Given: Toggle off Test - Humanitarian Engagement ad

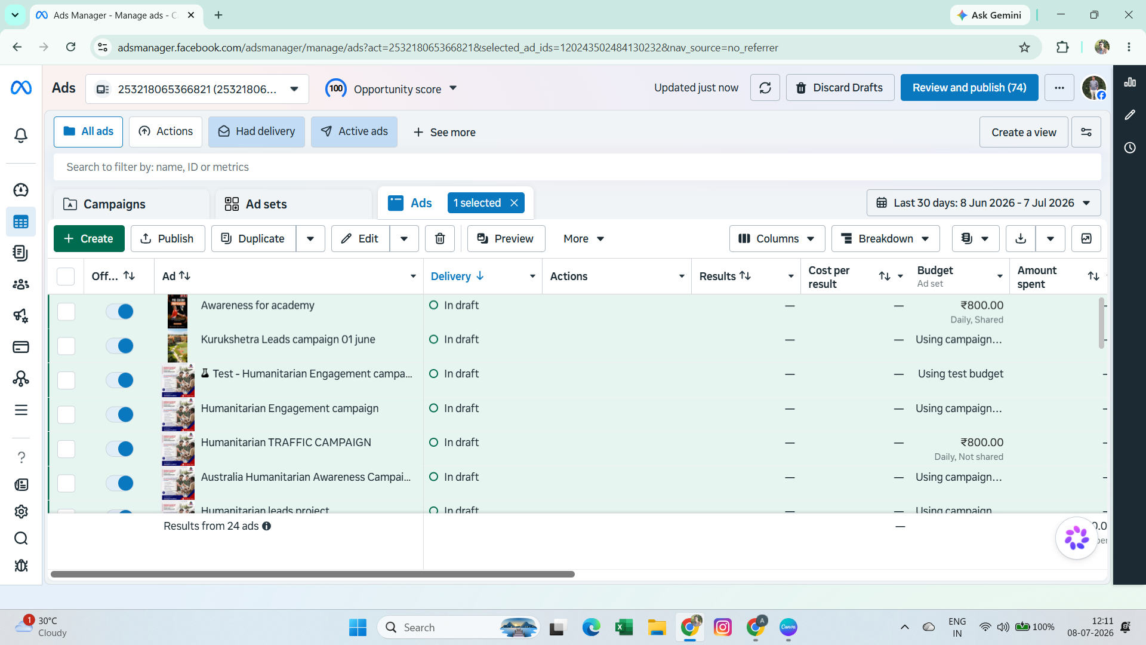Looking at the screenshot, I should pos(120,380).
